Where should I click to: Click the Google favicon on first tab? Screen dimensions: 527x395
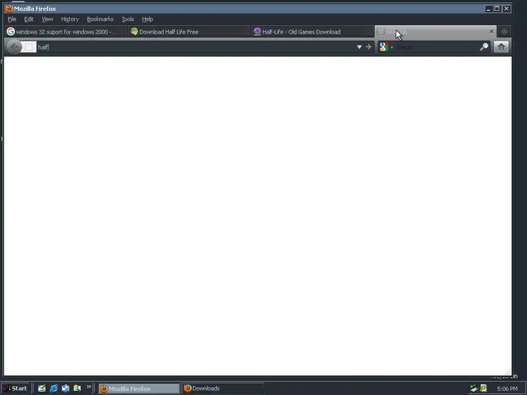(x=11, y=31)
